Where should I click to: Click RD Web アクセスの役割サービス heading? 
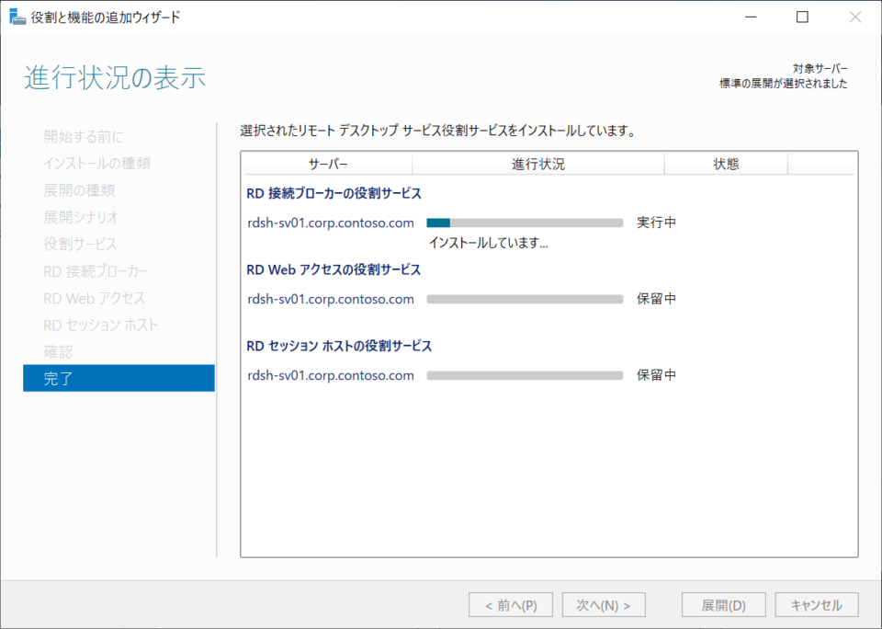334,269
